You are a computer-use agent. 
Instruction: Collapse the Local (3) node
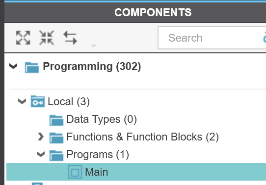coord(22,101)
